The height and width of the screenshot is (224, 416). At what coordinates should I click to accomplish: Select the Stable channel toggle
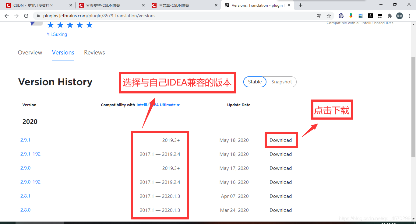[x=255, y=82]
